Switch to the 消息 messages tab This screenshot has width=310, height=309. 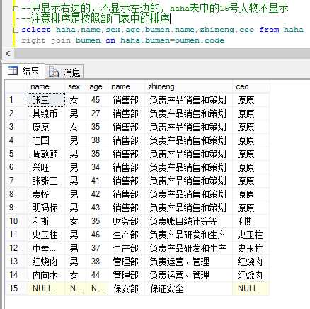coord(64,72)
